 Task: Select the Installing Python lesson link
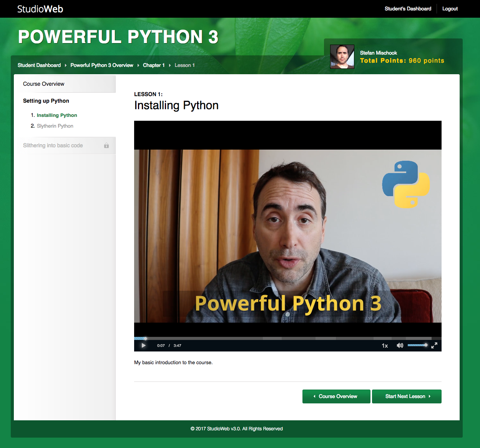(56, 115)
